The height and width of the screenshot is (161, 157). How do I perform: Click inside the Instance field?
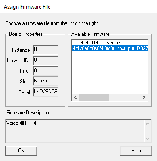(x=46, y=50)
